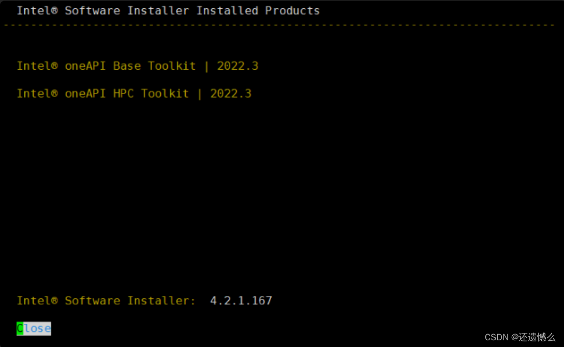Click the Close button
The width and height of the screenshot is (564, 347).
[x=34, y=328]
